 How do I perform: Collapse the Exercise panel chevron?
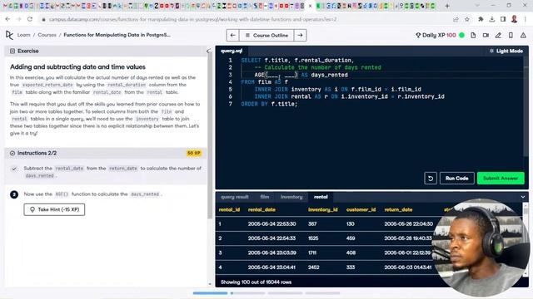coord(208,51)
